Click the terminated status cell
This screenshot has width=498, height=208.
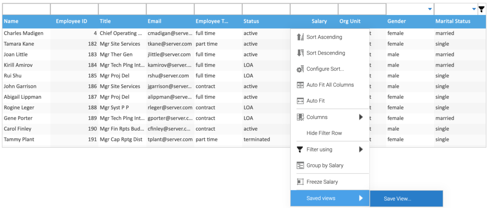coord(266,139)
